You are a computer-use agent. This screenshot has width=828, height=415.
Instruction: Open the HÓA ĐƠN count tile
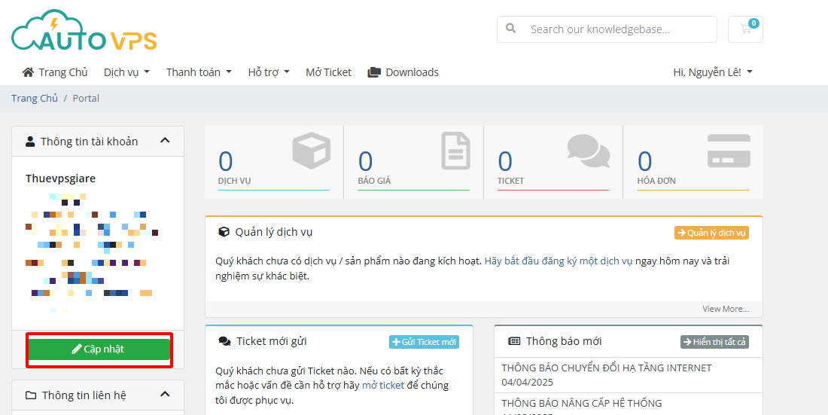coord(693,162)
